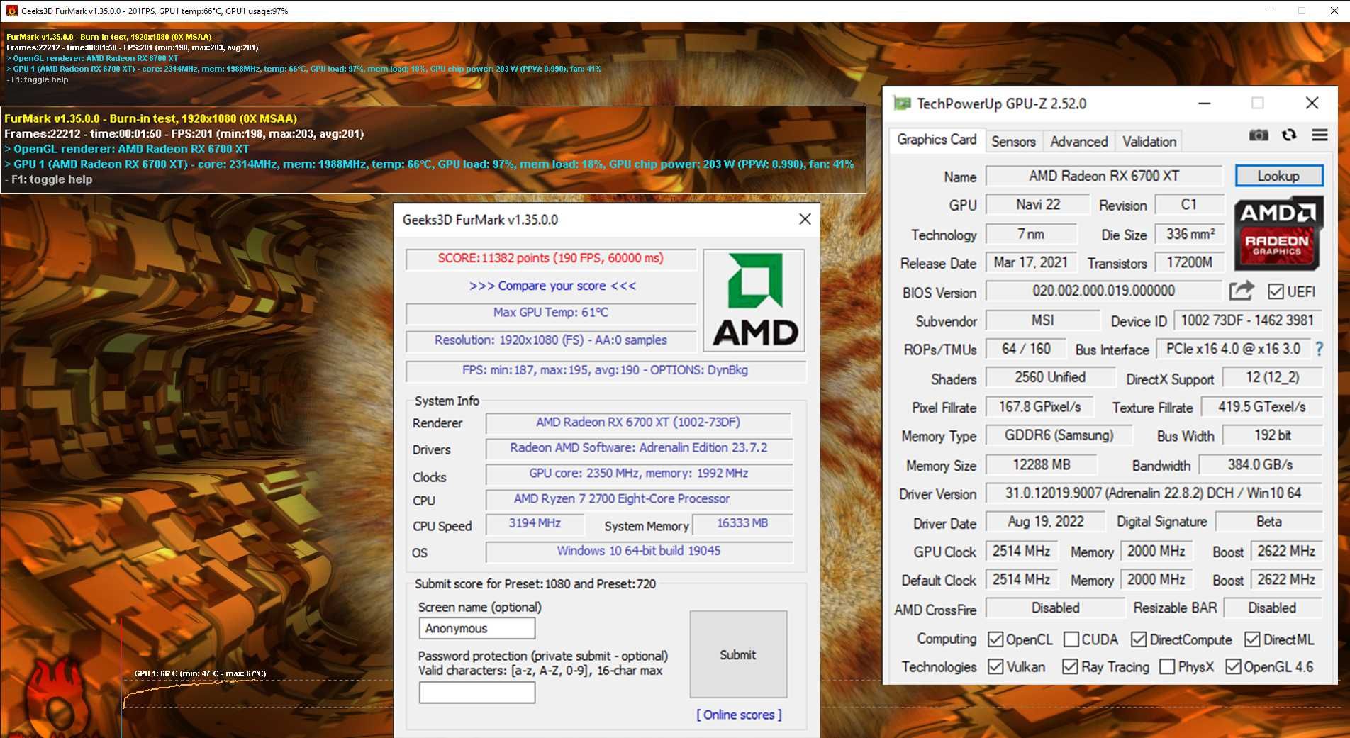The width and height of the screenshot is (1350, 738).
Task: Minimize the FurMark main window
Action: pos(1270,11)
